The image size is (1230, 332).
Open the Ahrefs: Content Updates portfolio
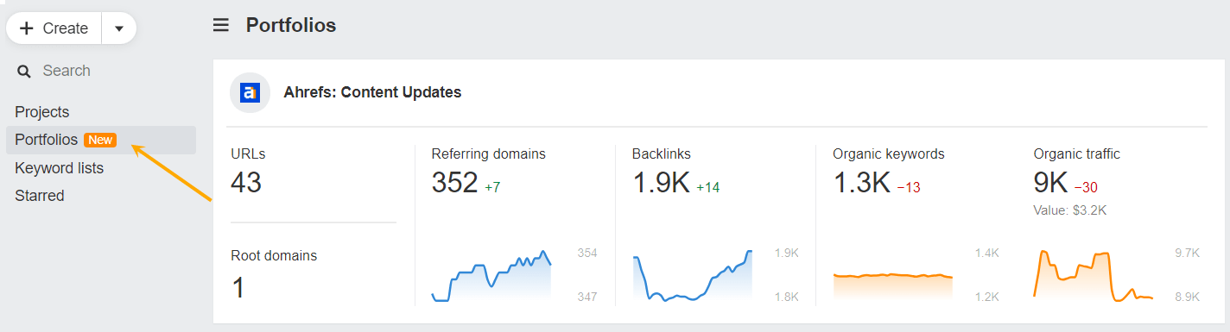click(372, 92)
